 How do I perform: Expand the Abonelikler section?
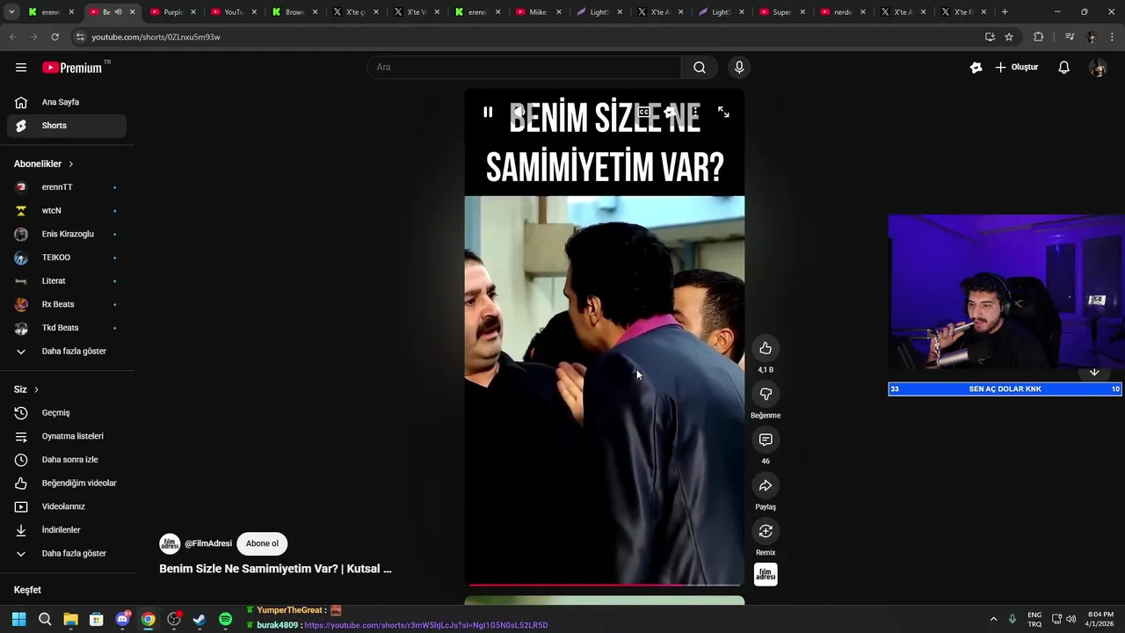coord(44,164)
